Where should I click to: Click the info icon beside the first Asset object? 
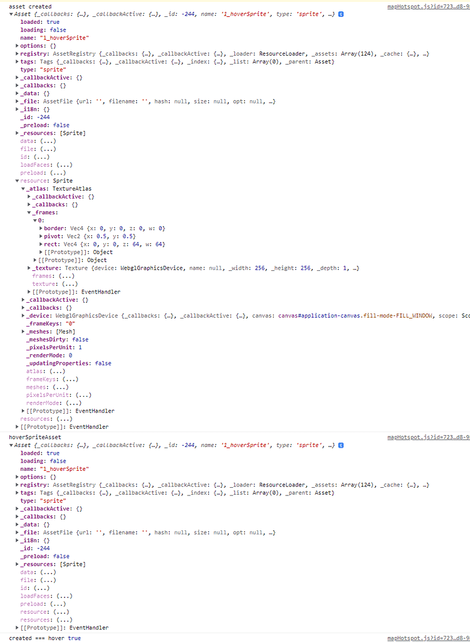[341, 14]
